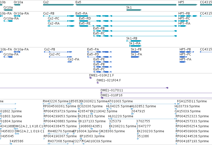Click the AT01003.5prime EST label
This screenshot has width=212, height=145.
pyautogui.click(x=120, y=101)
